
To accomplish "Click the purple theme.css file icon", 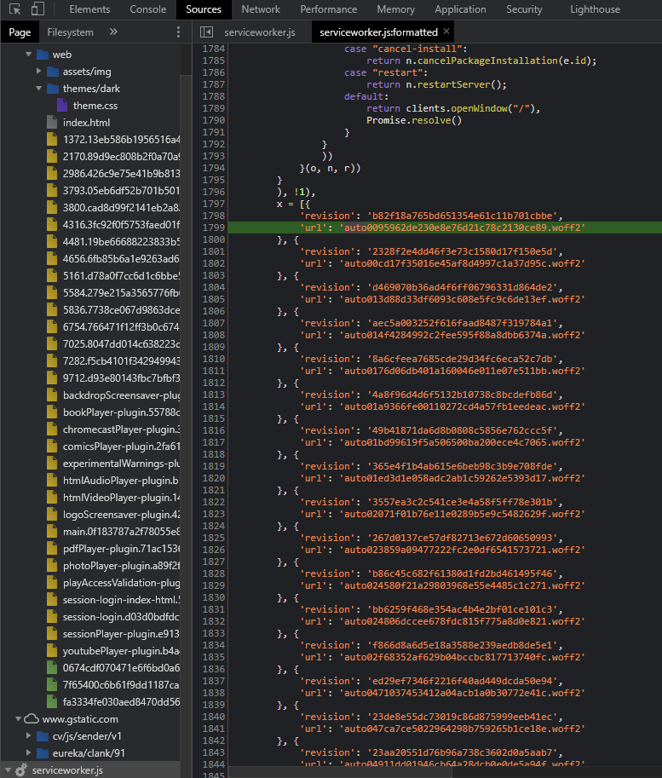I will [x=63, y=104].
